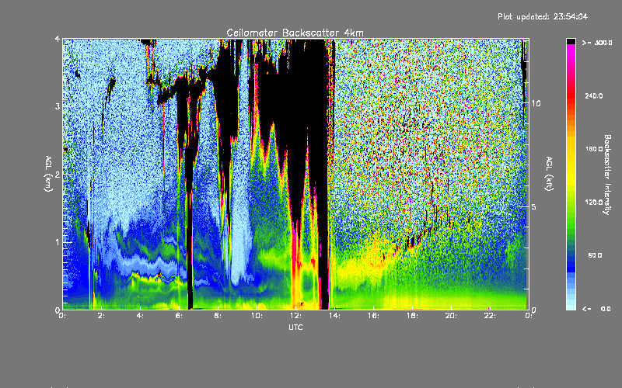The image size is (622, 388).
Task: Click the 1 tick on the km axis
Action: (x=57, y=242)
